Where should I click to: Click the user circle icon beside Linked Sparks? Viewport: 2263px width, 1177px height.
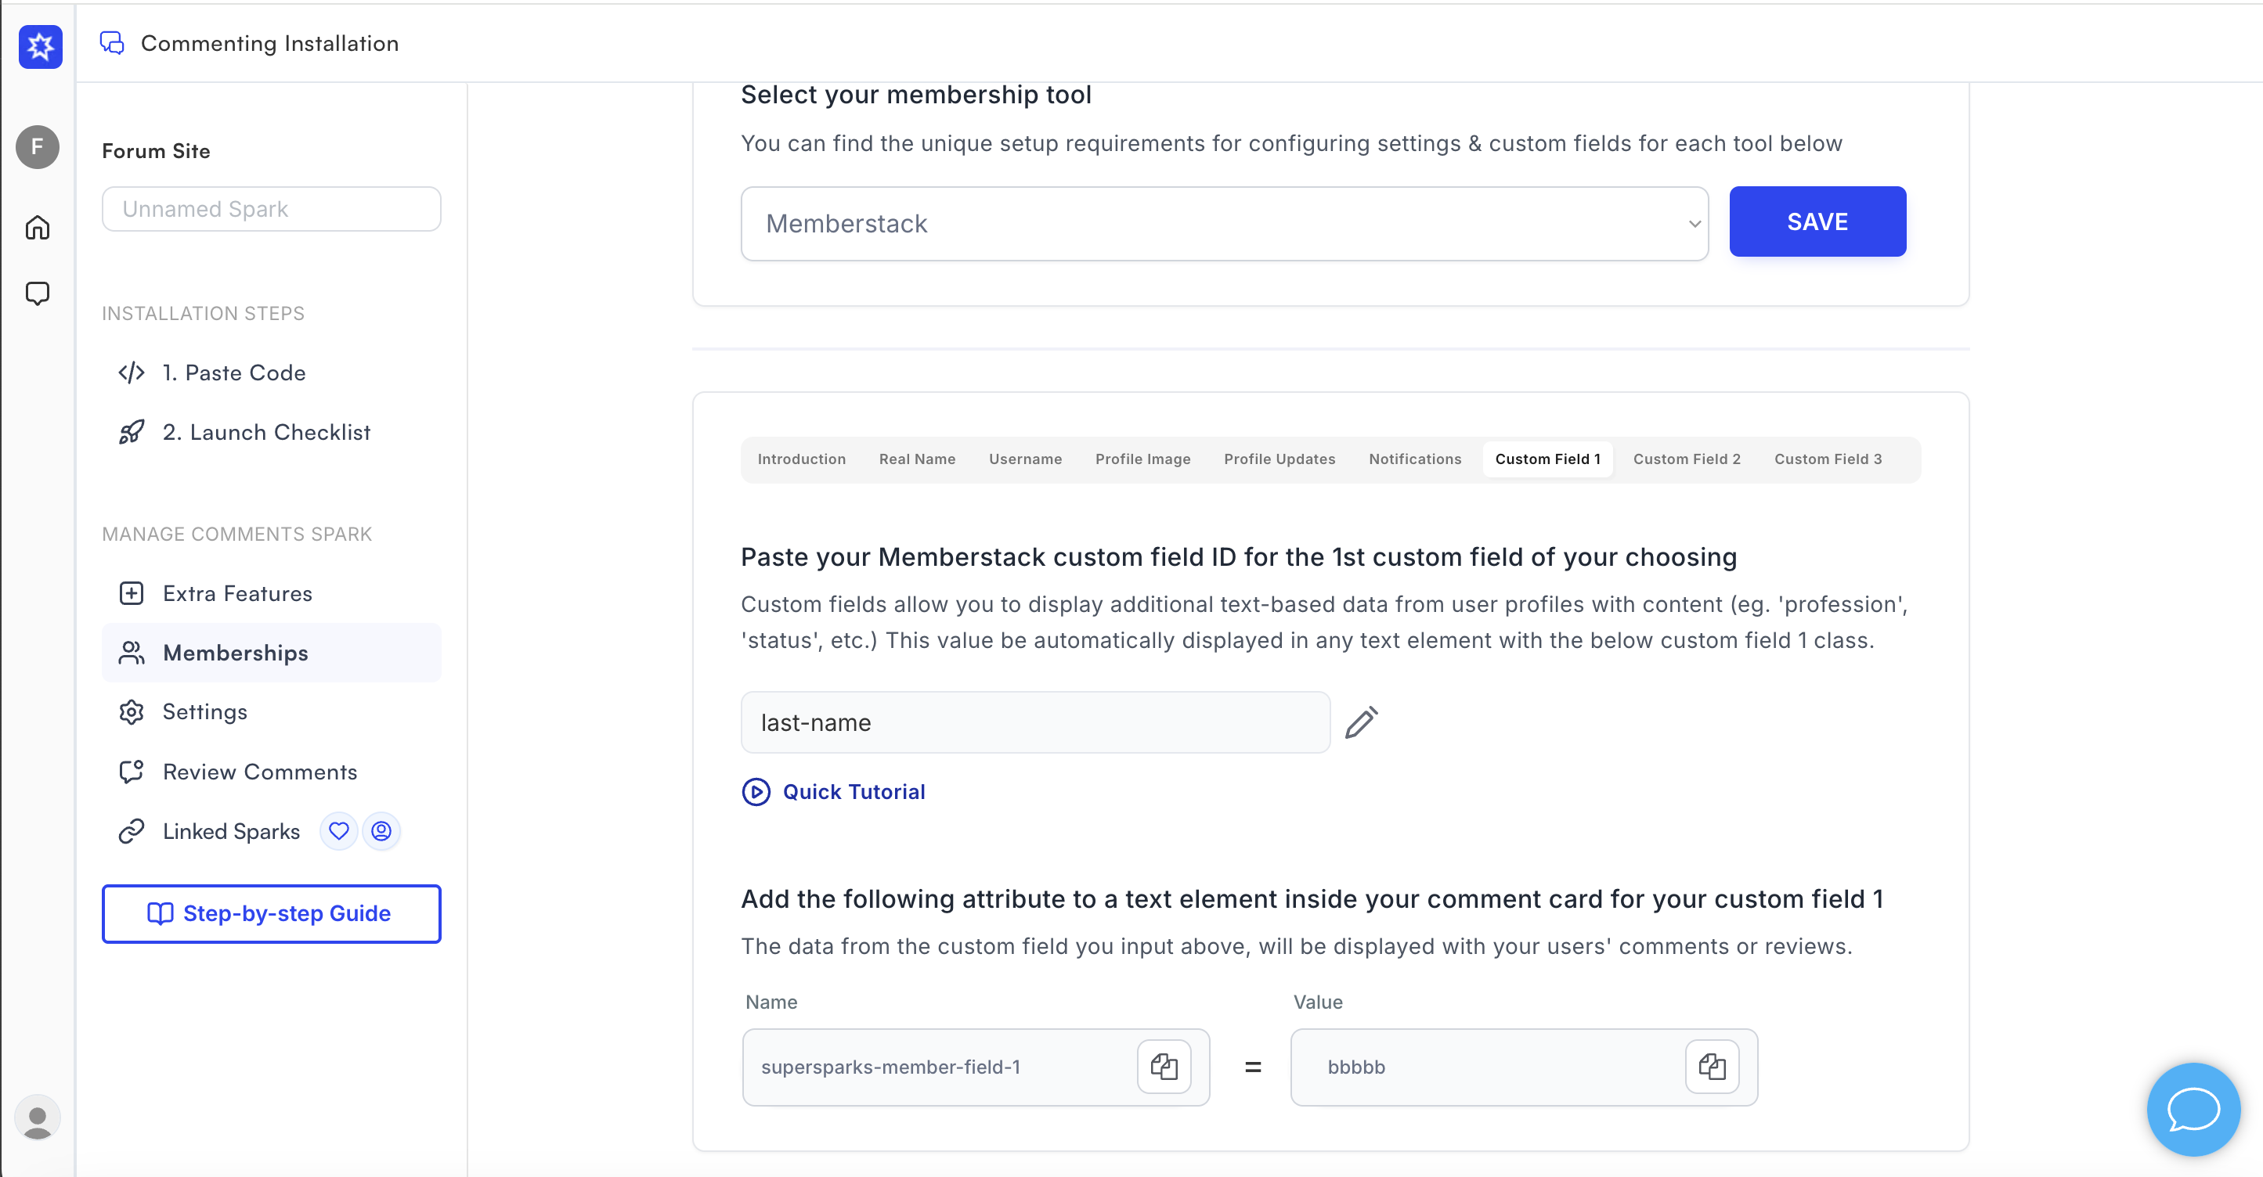381,830
